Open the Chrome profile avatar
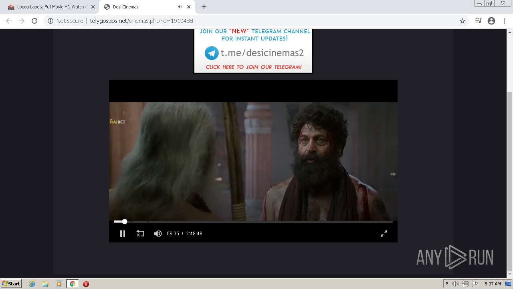Image resolution: width=513 pixels, height=289 pixels. (491, 21)
